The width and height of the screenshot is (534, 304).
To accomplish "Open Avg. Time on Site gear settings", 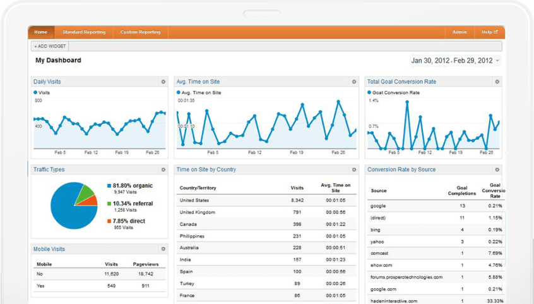I will click(x=354, y=82).
